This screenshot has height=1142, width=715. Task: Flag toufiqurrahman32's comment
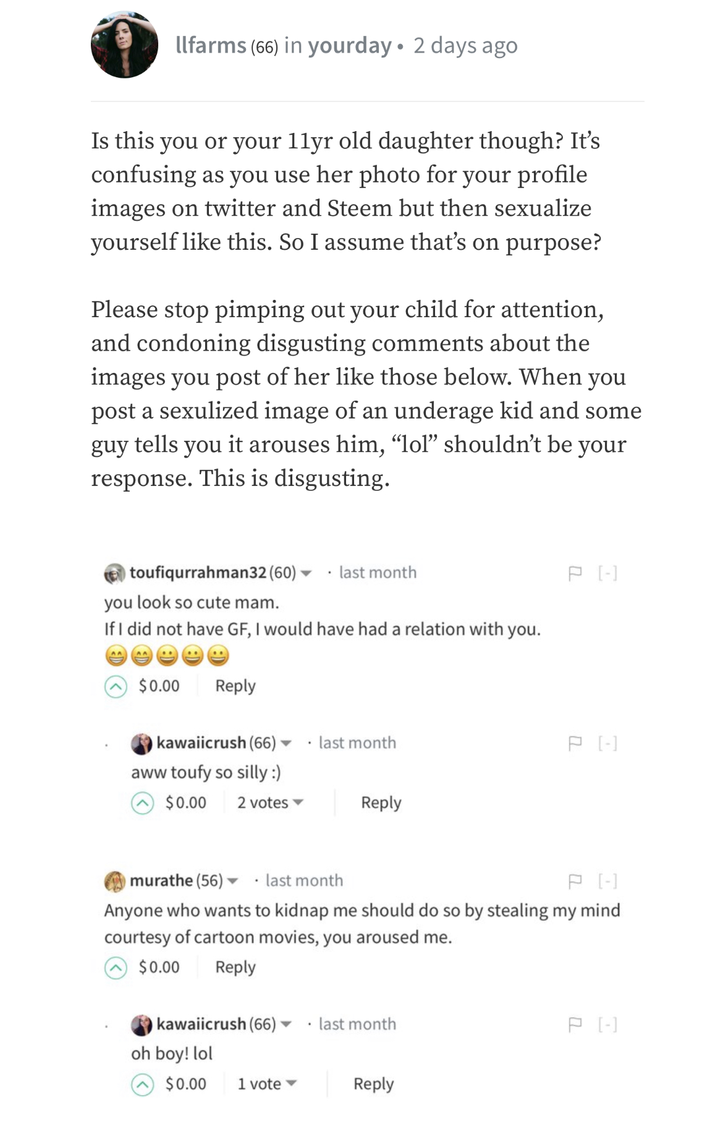click(575, 573)
